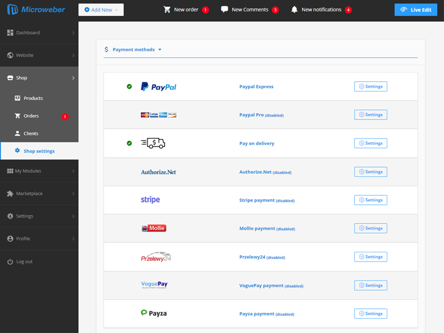Expand the Marketplace chevron
444x333 pixels.
73,194
